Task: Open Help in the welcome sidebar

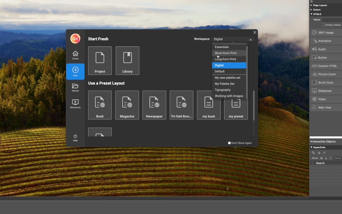Action: coord(75,138)
